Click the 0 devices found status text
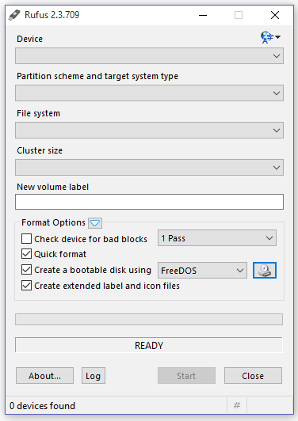The image size is (298, 421). 42,406
